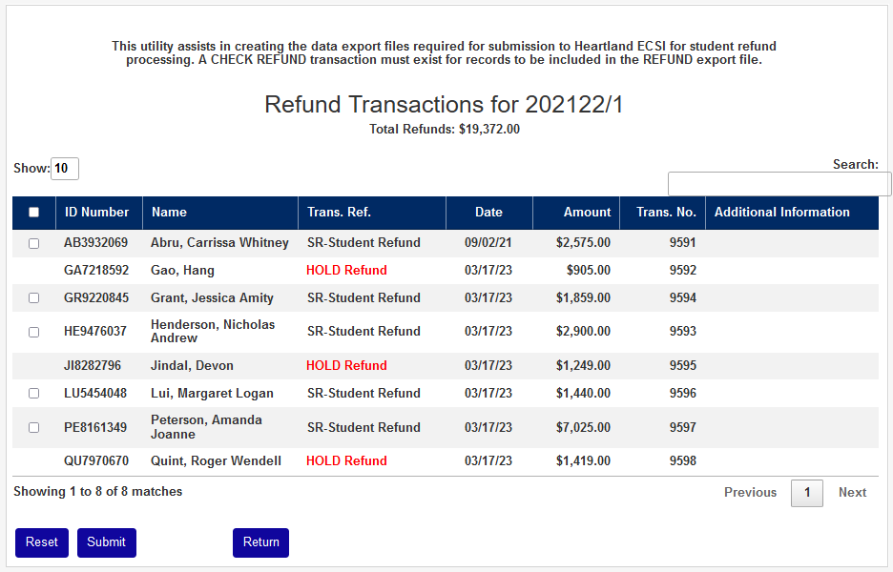Select page 1 in pagination
This screenshot has width=893, height=572.
[806, 492]
